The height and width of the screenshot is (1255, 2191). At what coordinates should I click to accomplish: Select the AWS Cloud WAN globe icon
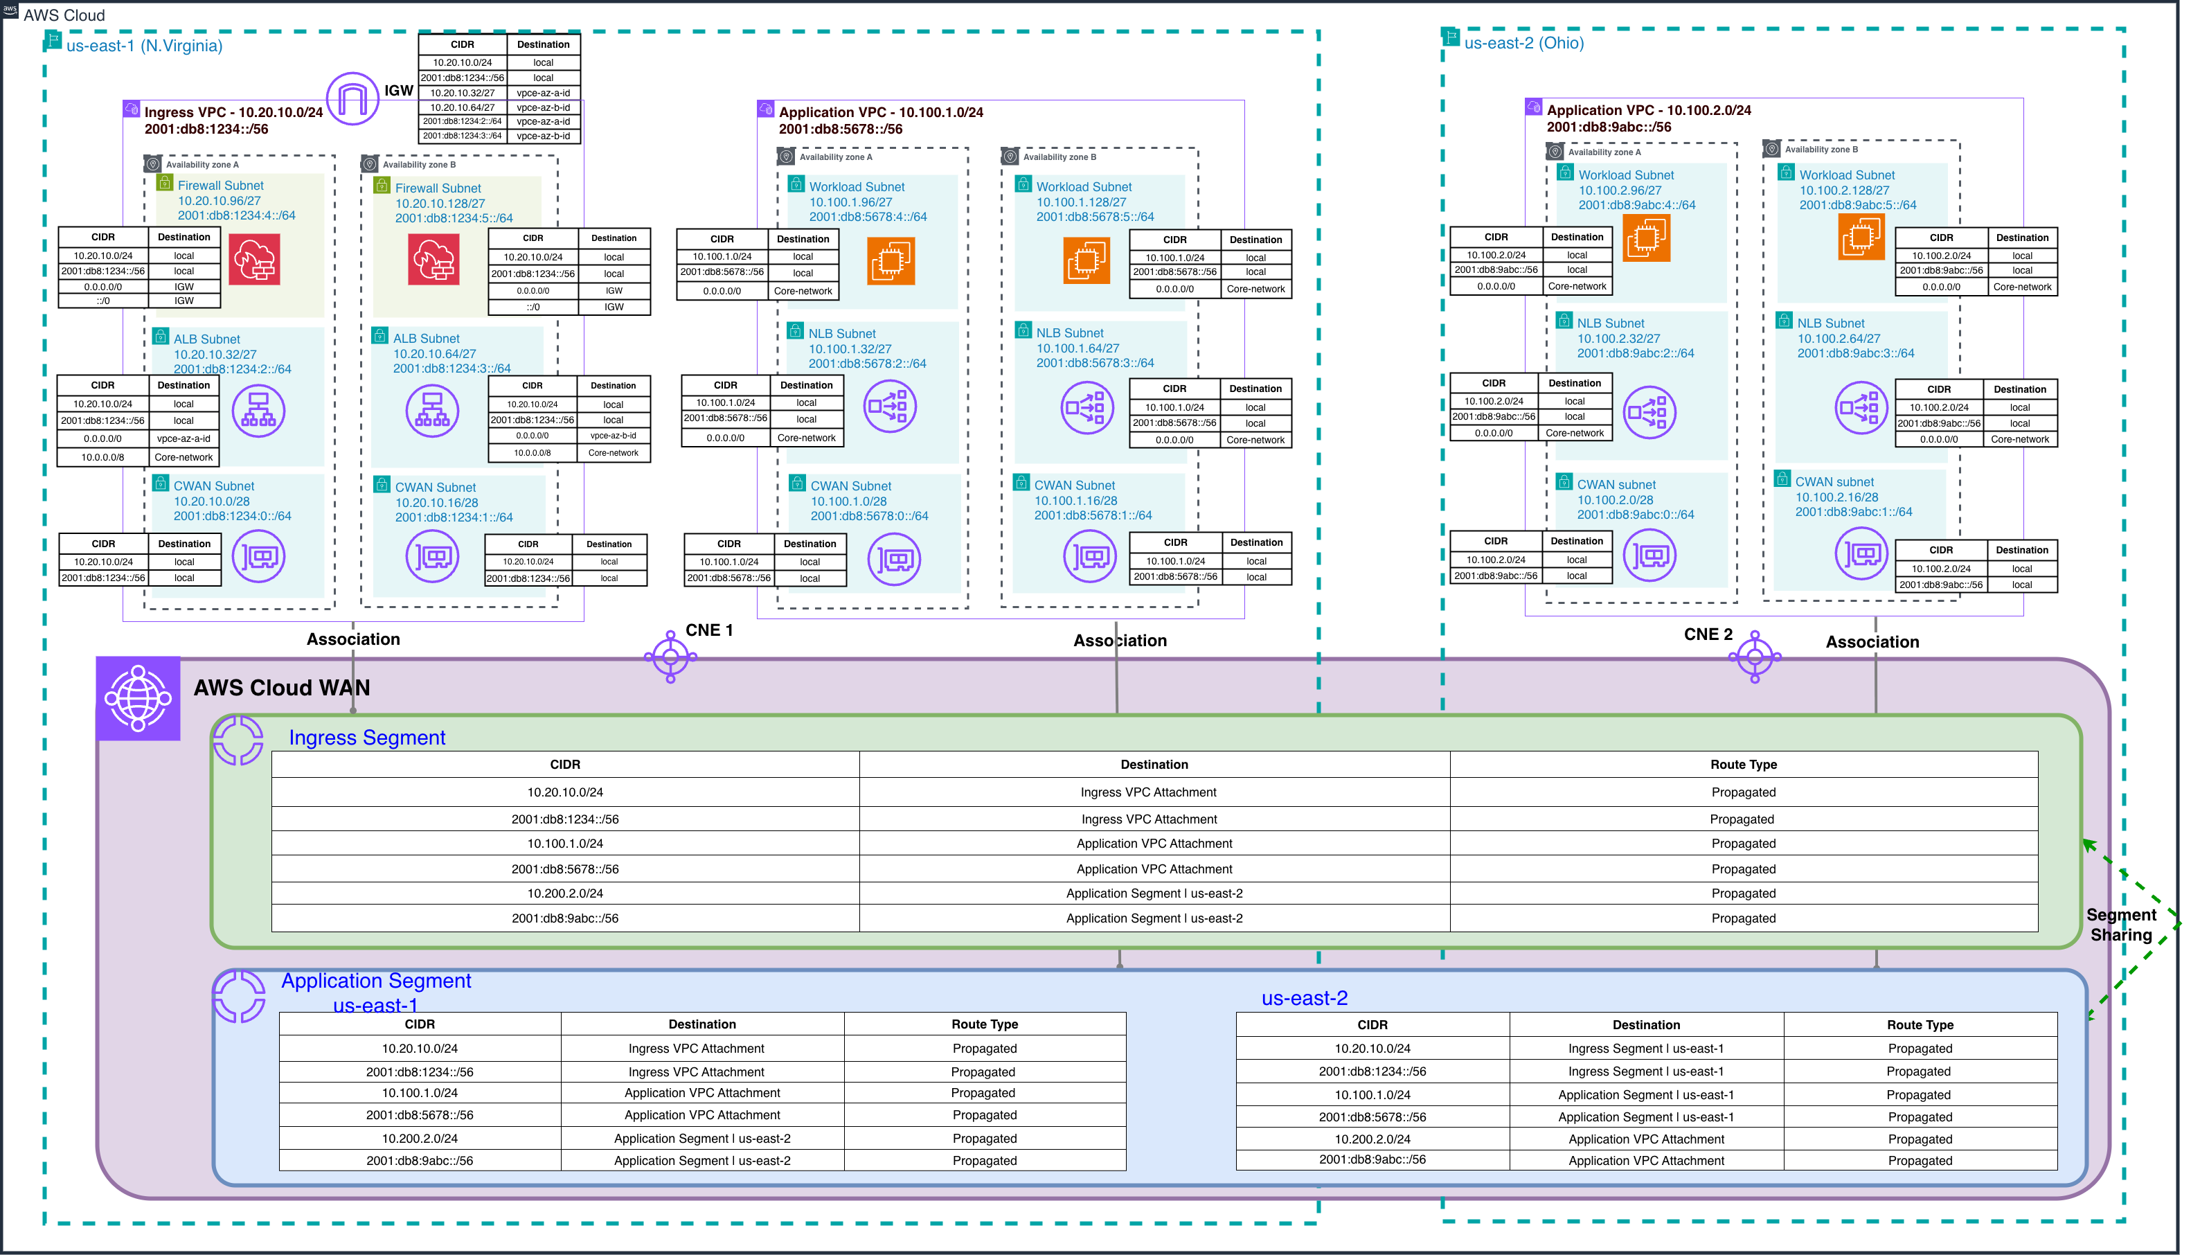138,697
